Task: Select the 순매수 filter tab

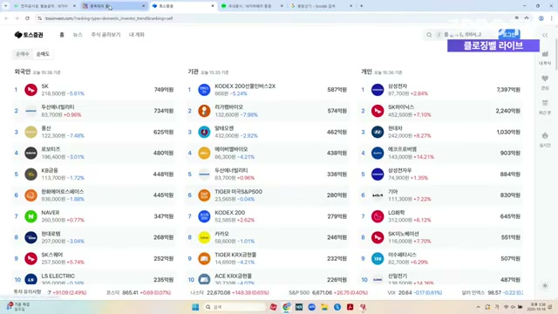Action: point(22,54)
